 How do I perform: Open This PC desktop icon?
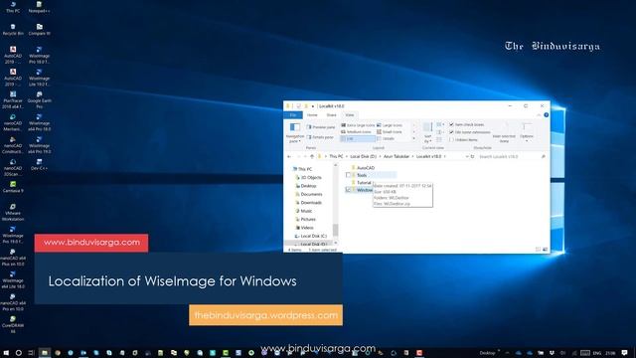click(13, 7)
